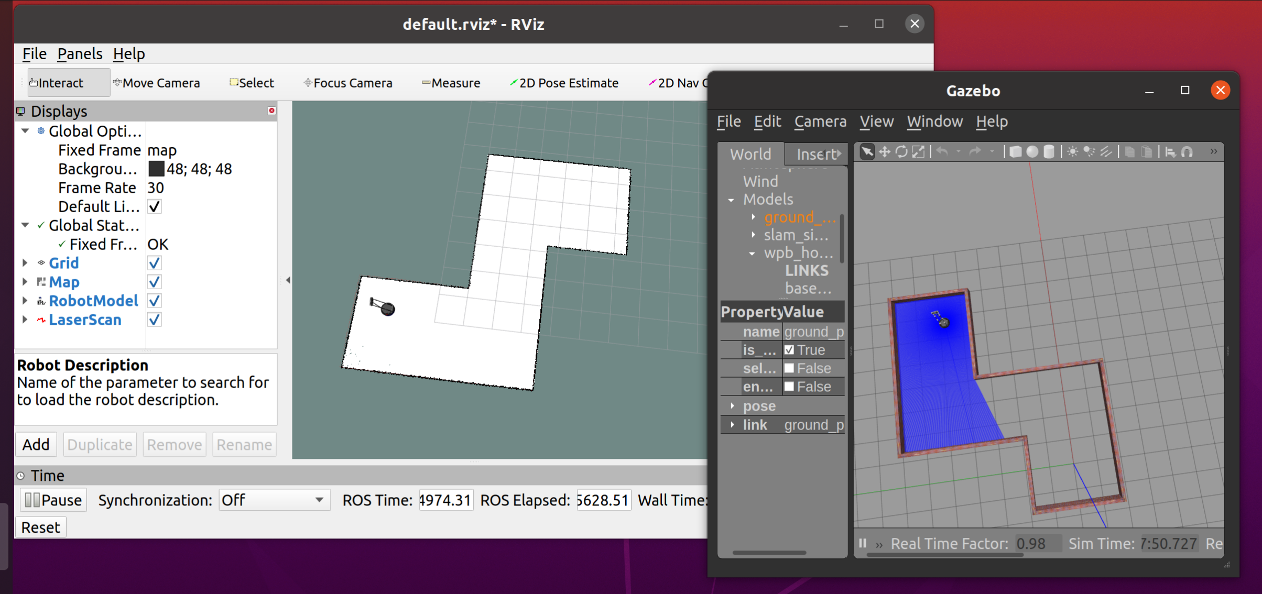Image resolution: width=1262 pixels, height=594 pixels.
Task: Select the Gazebo scale mode tool
Action: pos(918,152)
